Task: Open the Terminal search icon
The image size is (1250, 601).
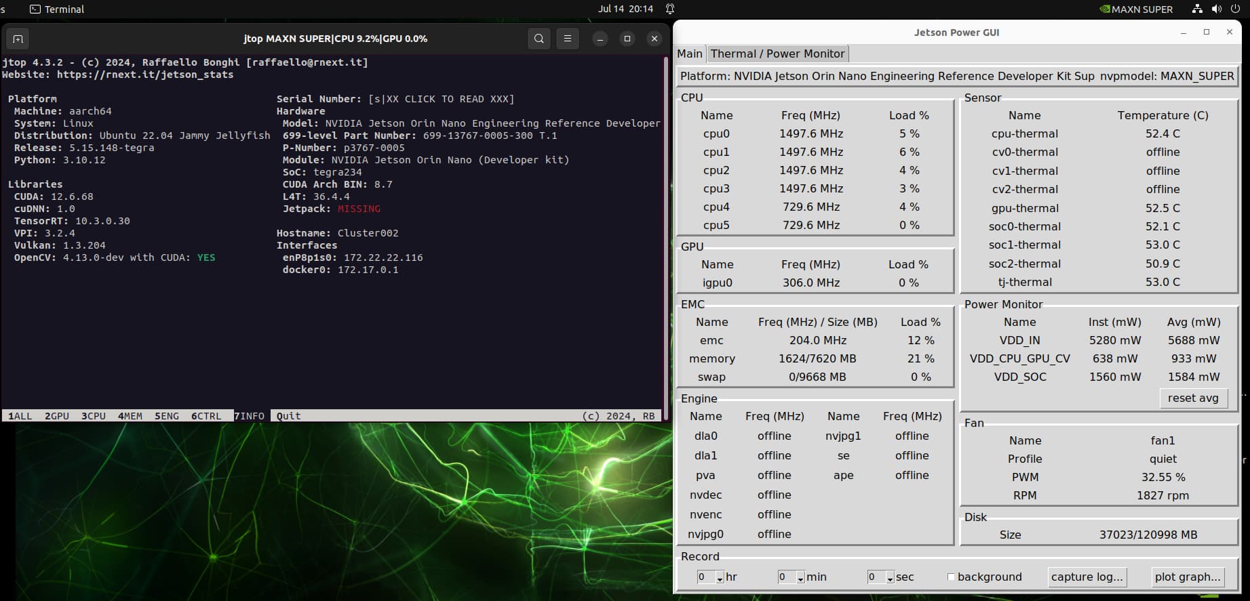Action: (x=539, y=39)
